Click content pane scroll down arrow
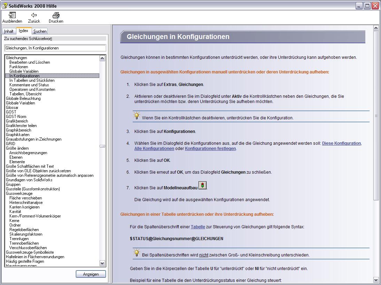 376,280
